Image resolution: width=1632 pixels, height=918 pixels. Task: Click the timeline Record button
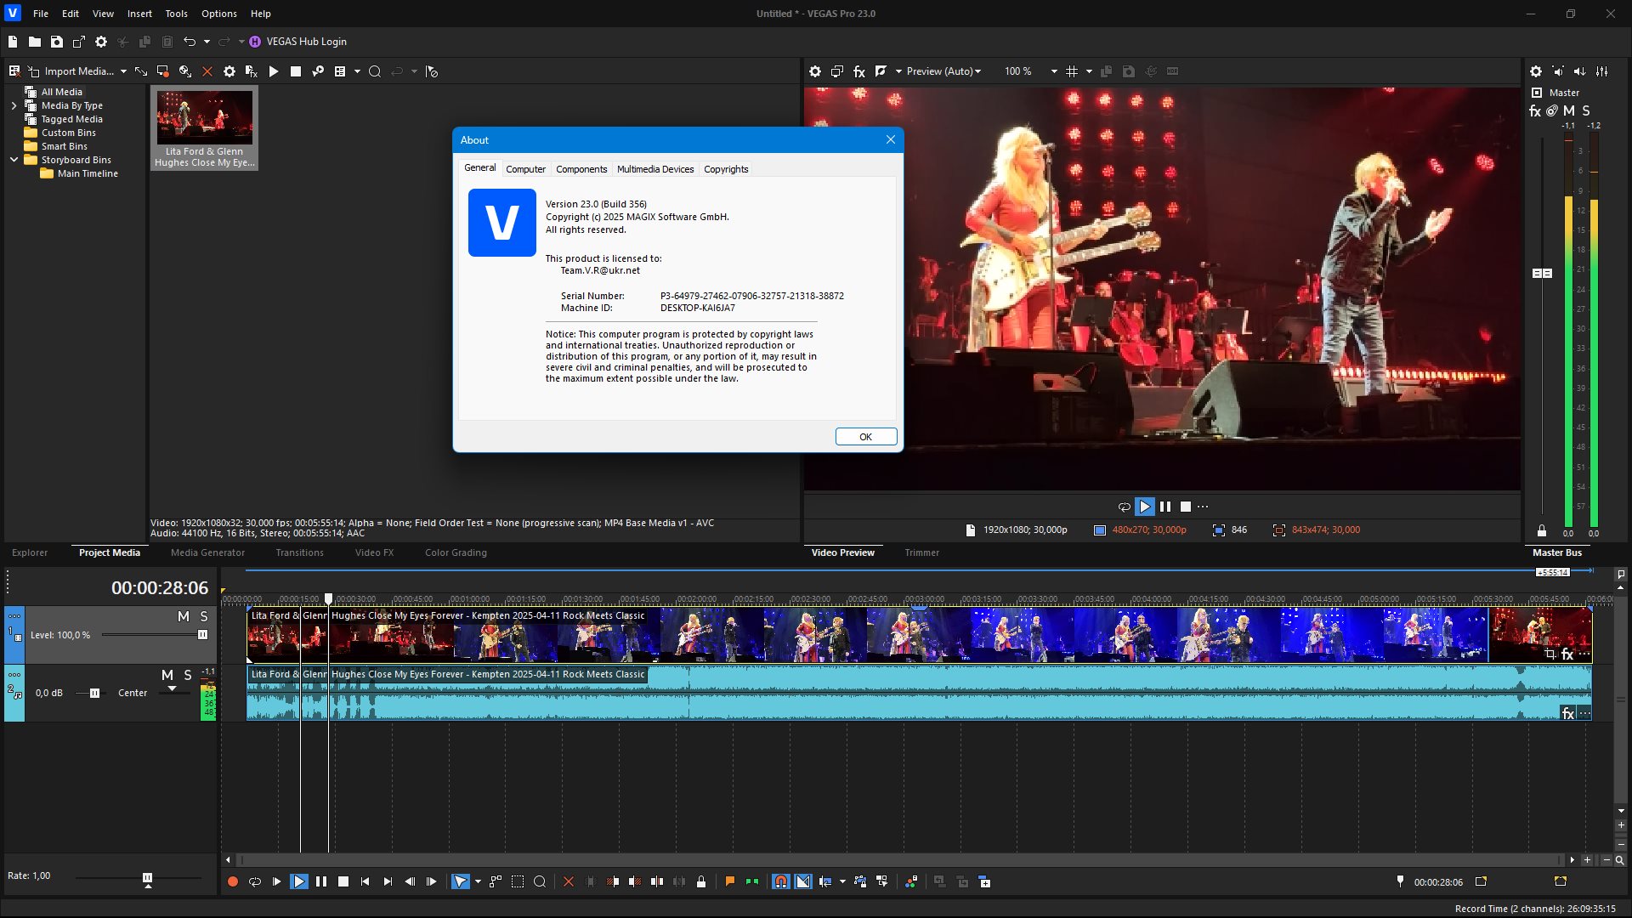(x=232, y=882)
